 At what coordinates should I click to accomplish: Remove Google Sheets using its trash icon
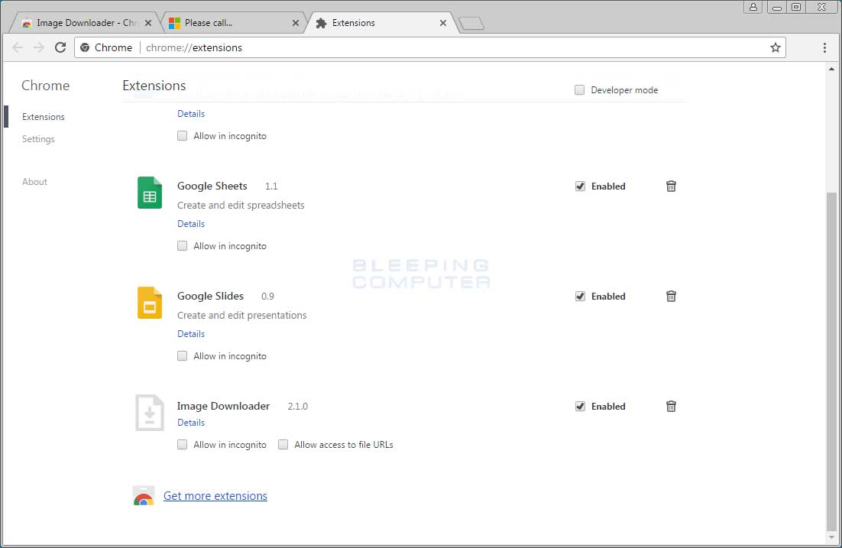tap(671, 186)
